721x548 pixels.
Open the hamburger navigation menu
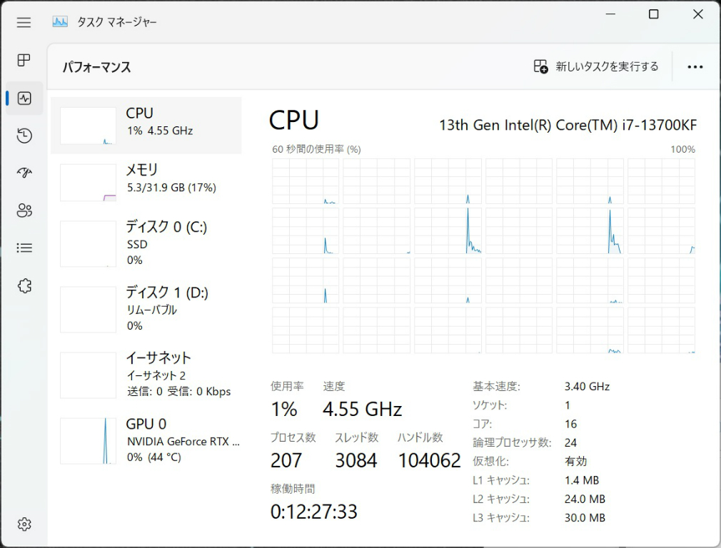[x=24, y=22]
